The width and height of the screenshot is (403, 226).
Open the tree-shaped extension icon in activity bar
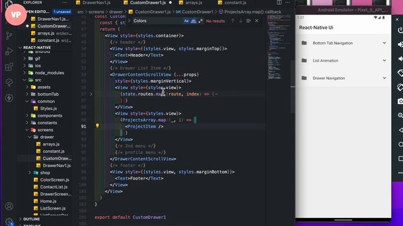[x=9, y=82]
